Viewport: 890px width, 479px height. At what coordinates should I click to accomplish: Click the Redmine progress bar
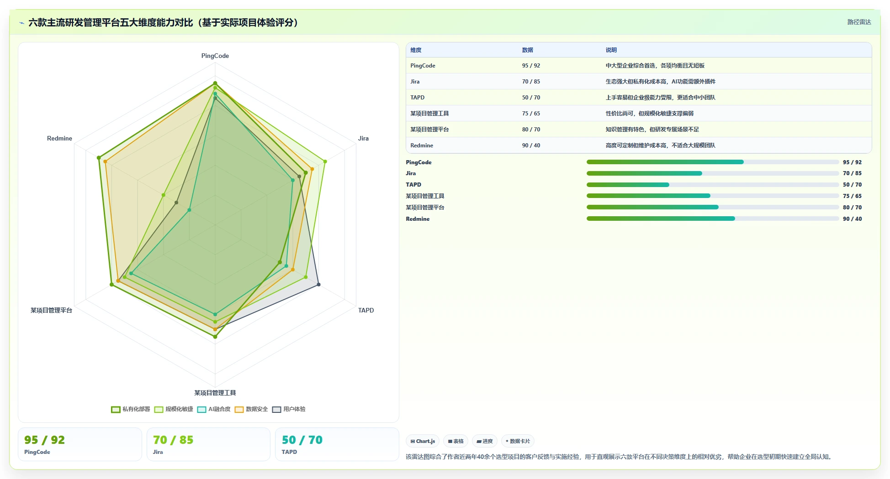(713, 219)
